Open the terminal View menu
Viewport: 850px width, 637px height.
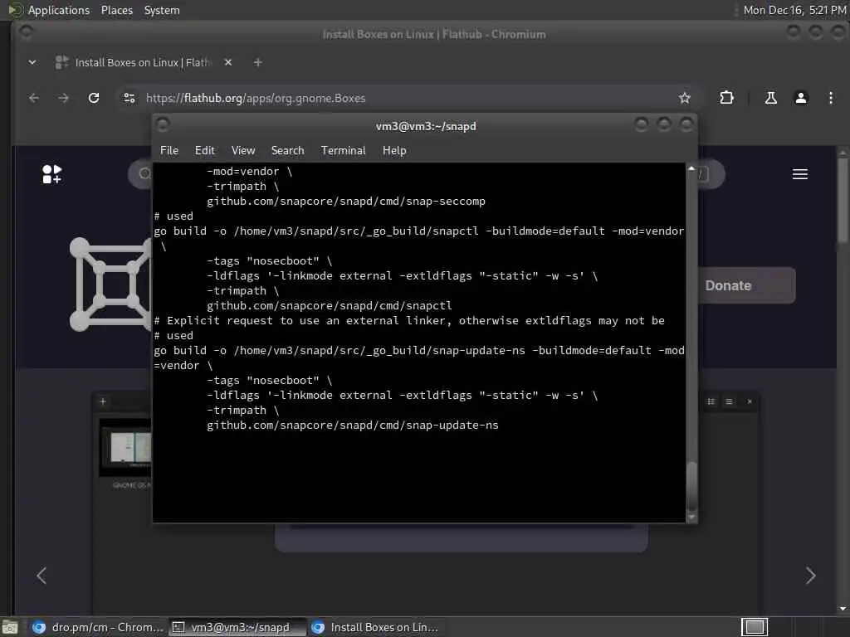243,151
